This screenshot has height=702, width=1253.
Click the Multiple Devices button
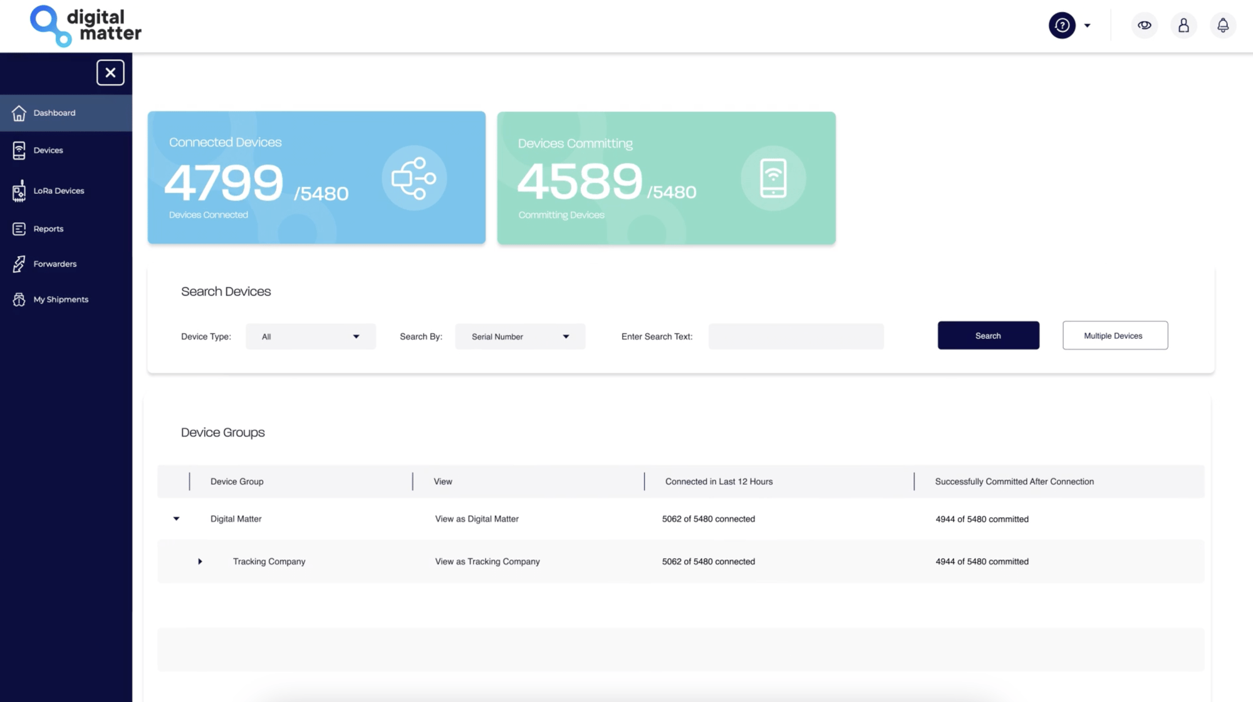click(x=1115, y=336)
